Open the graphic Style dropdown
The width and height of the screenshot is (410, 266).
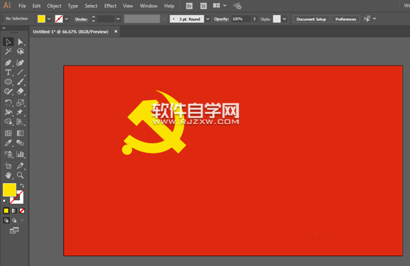click(x=284, y=19)
